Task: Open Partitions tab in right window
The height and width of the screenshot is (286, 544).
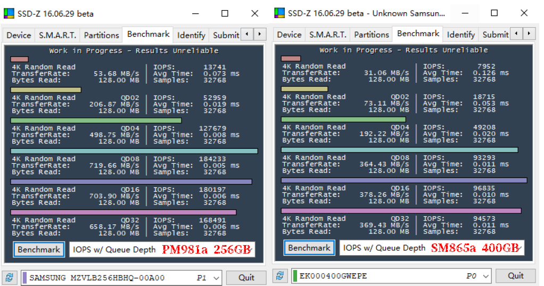Action: 371,35
